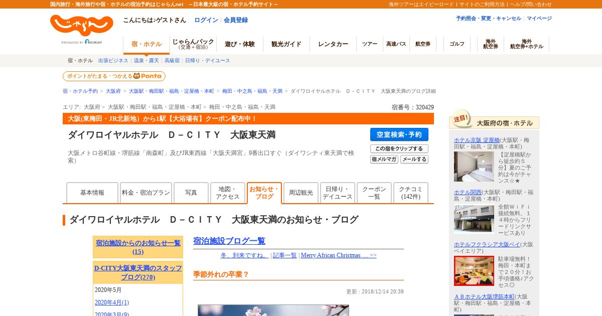Open 高速バス navigation item
The height and width of the screenshot is (316, 602).
(396, 44)
